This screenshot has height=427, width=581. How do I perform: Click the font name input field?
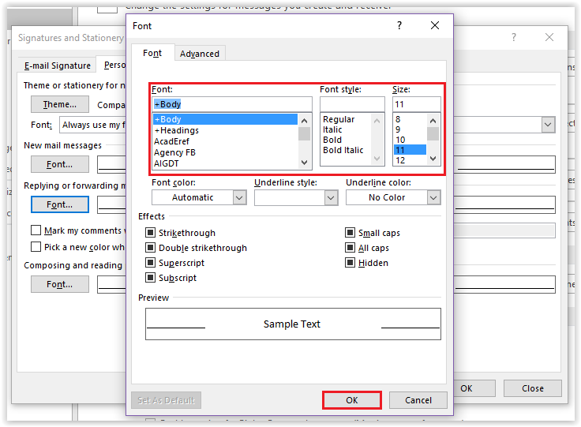click(x=232, y=104)
